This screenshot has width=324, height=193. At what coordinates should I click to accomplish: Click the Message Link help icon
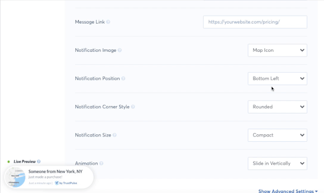tap(108, 22)
